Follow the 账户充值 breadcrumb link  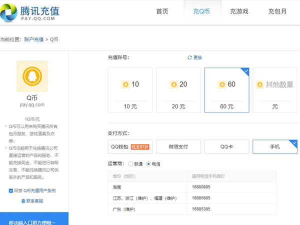point(34,39)
